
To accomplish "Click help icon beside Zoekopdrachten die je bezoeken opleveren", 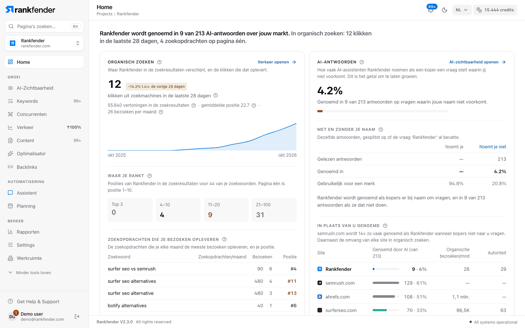I will click(224, 239).
